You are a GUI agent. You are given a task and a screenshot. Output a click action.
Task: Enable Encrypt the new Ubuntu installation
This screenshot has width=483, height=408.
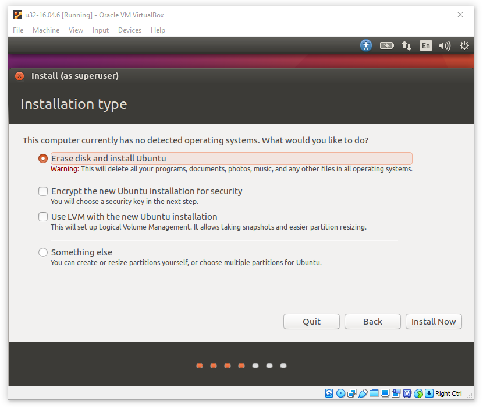43,191
